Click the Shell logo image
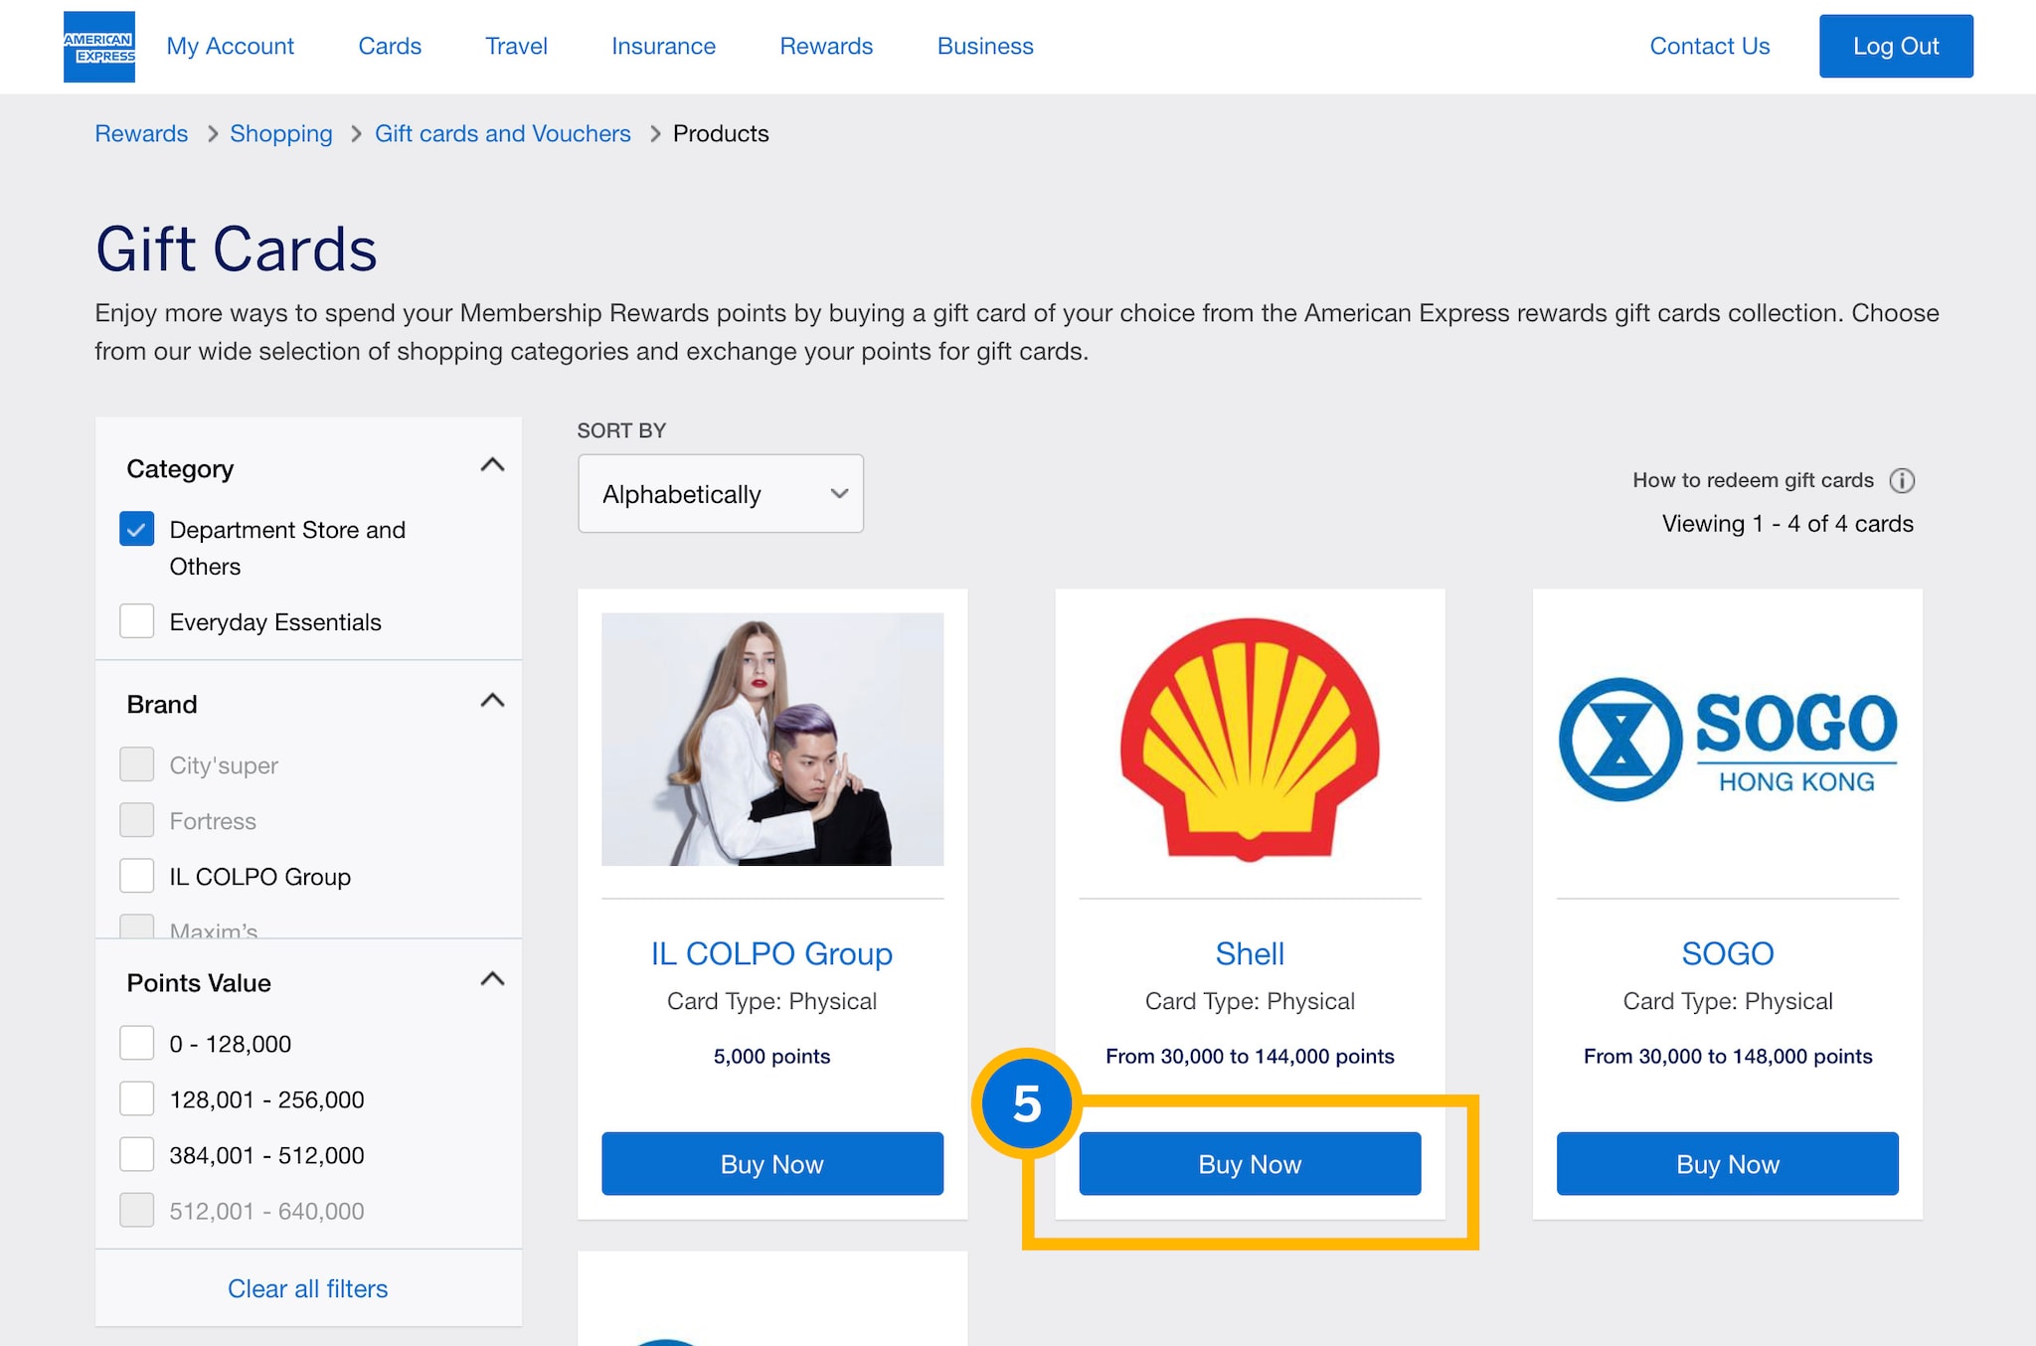This screenshot has width=2036, height=1346. tap(1250, 740)
